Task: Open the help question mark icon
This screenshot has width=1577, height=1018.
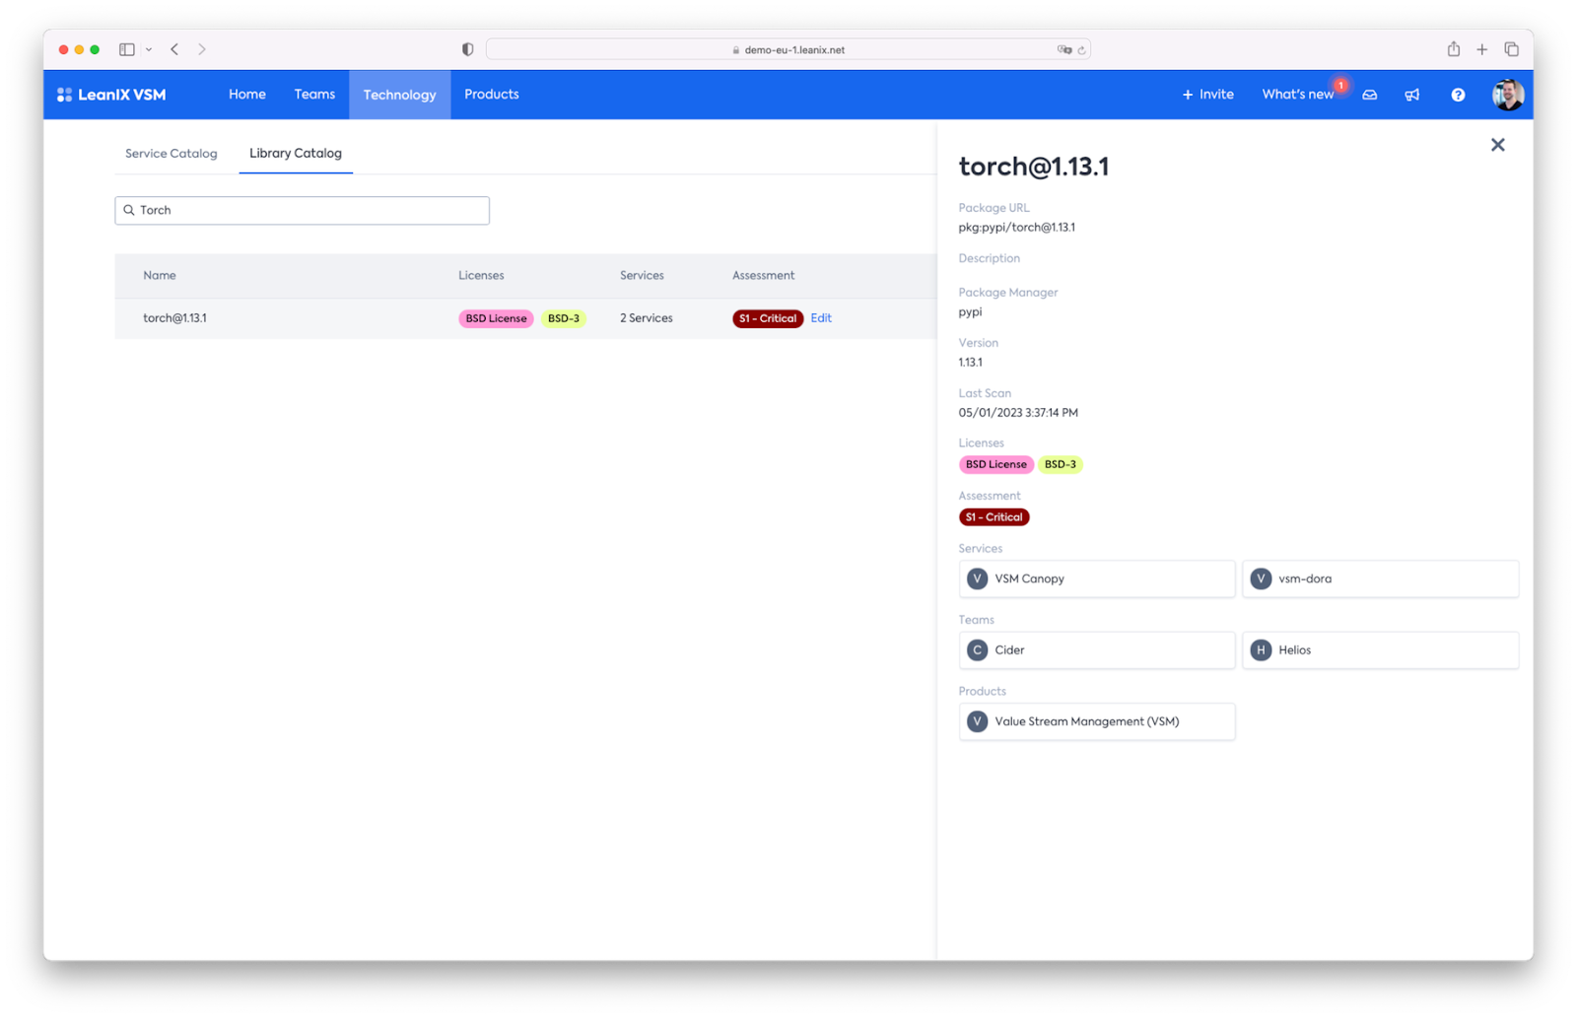Action: point(1458,95)
